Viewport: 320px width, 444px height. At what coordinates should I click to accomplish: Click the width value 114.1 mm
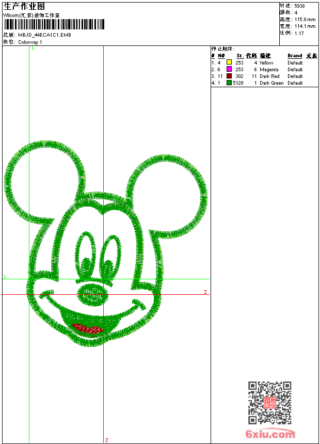coord(305,26)
